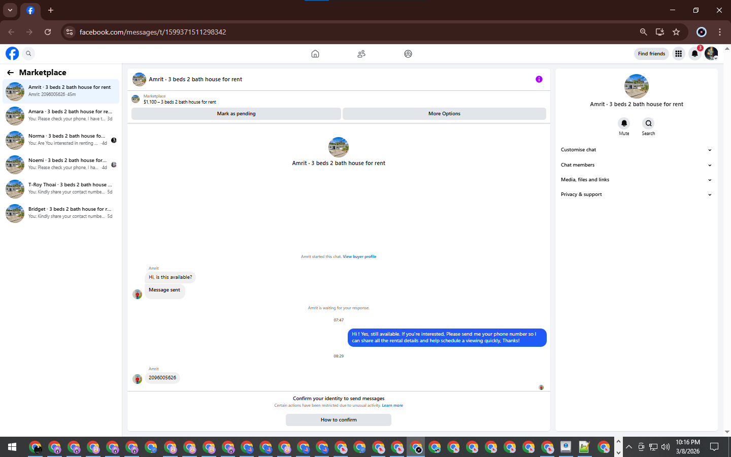Bookmark this page with the star icon
This screenshot has width=731, height=457.
coord(676,32)
